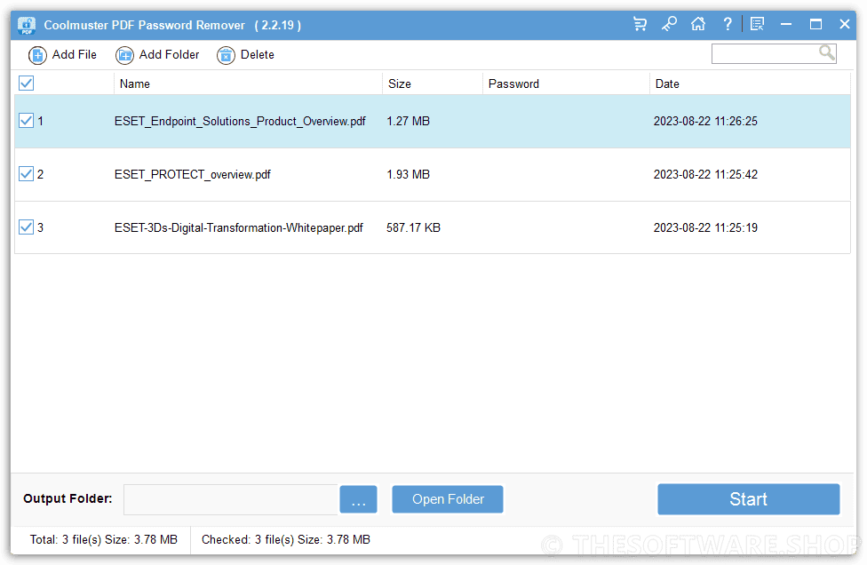Browse output folder with the ... button
Image resolution: width=867 pixels, height=565 pixels.
(x=358, y=499)
